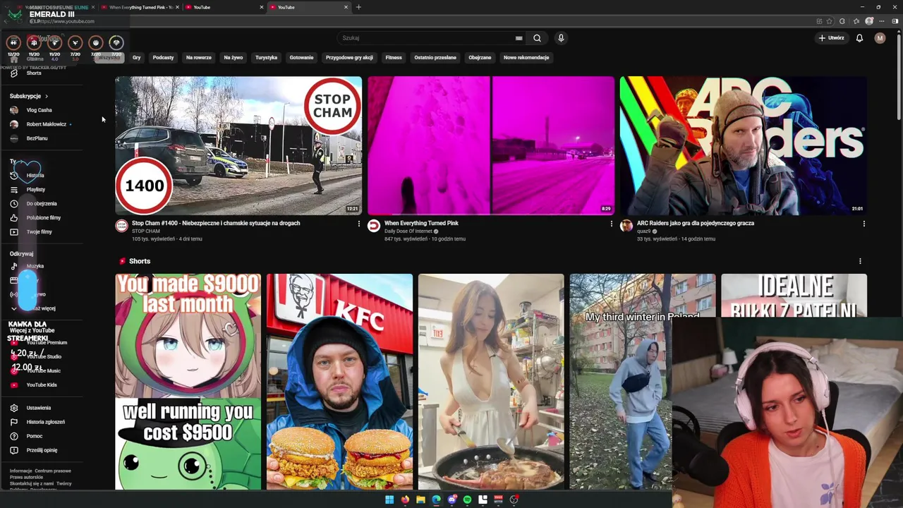Open browser settings and more ellipsis
Screen dimensions: 903x508
pos(882,21)
